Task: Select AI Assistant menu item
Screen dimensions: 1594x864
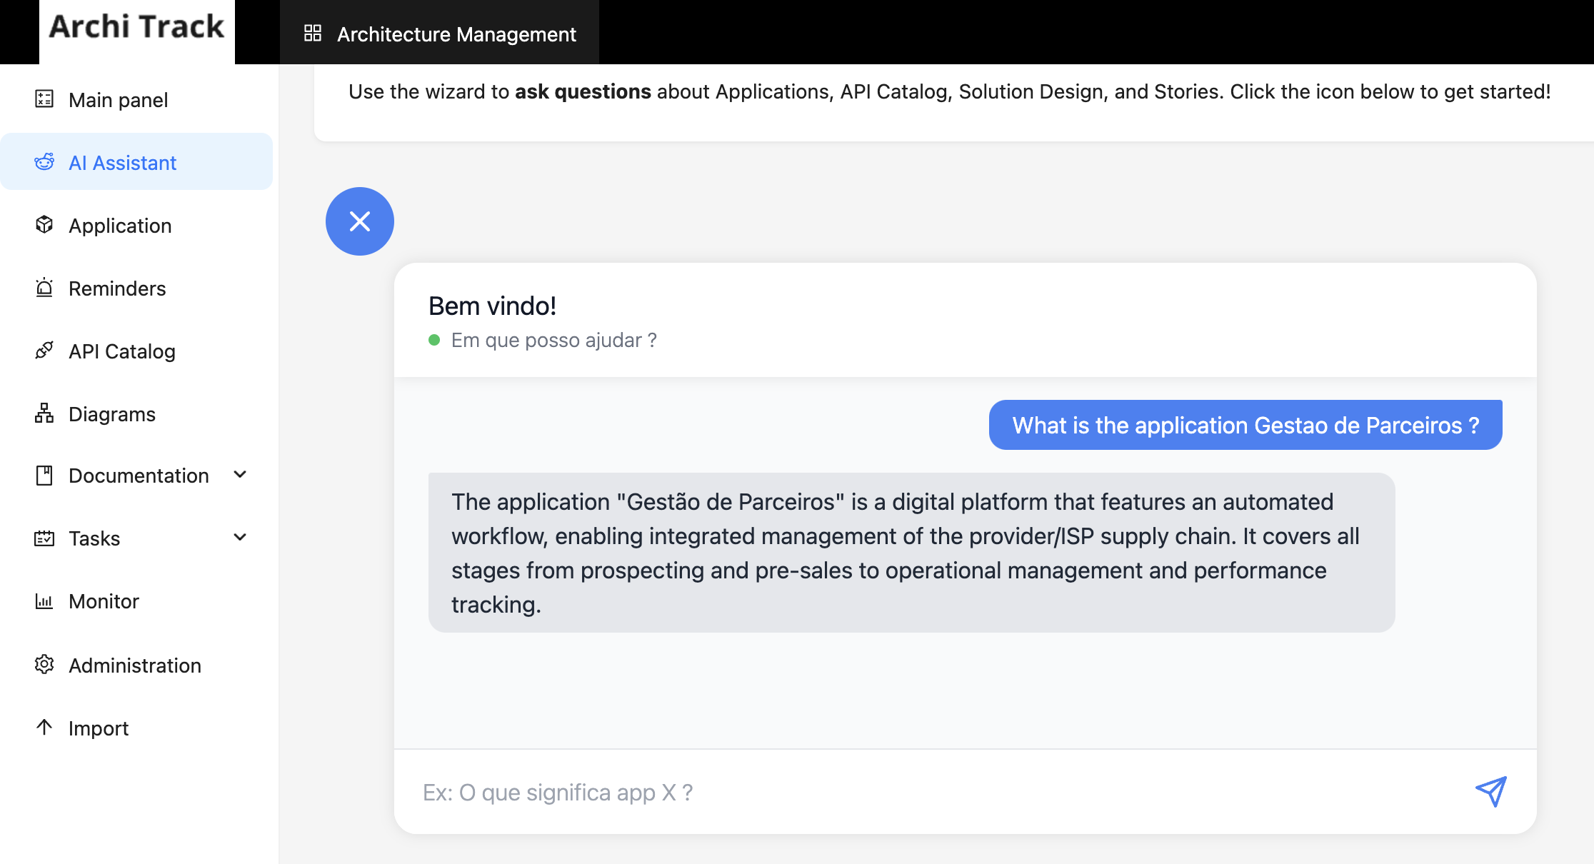Action: 136,163
